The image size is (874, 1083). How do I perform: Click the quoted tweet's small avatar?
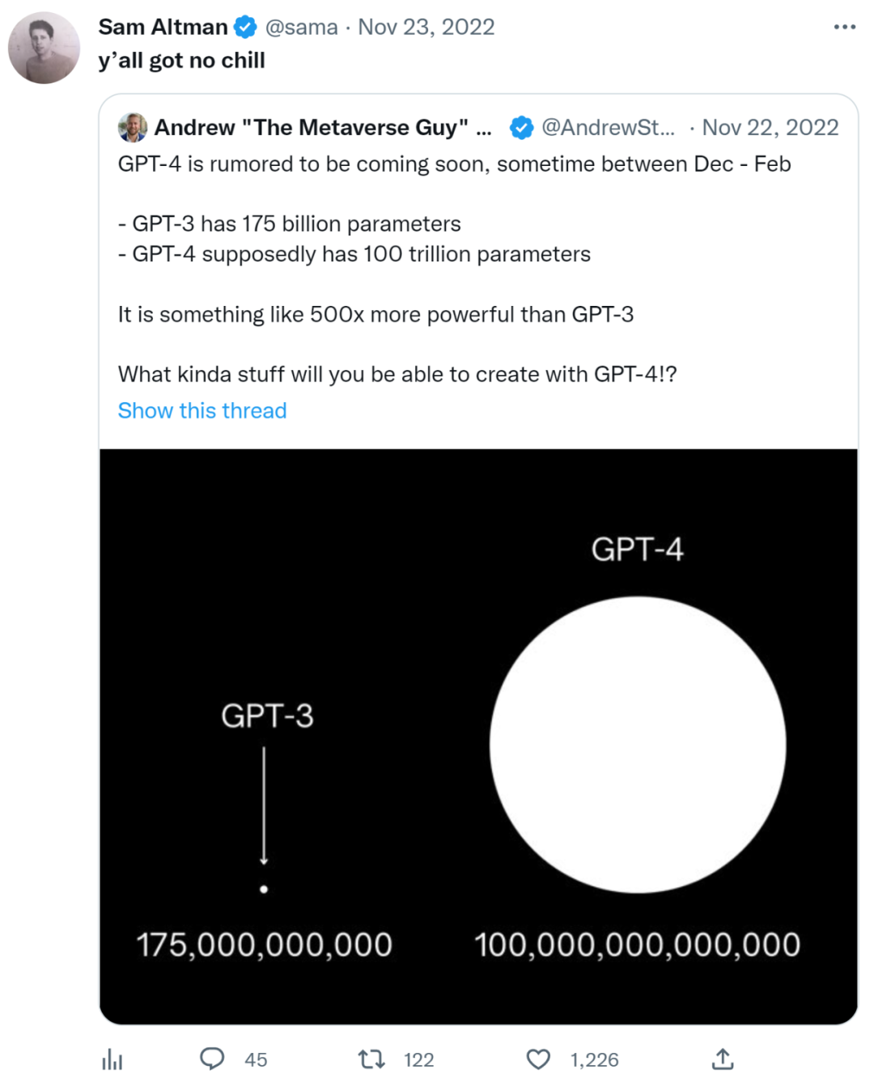[x=133, y=128]
